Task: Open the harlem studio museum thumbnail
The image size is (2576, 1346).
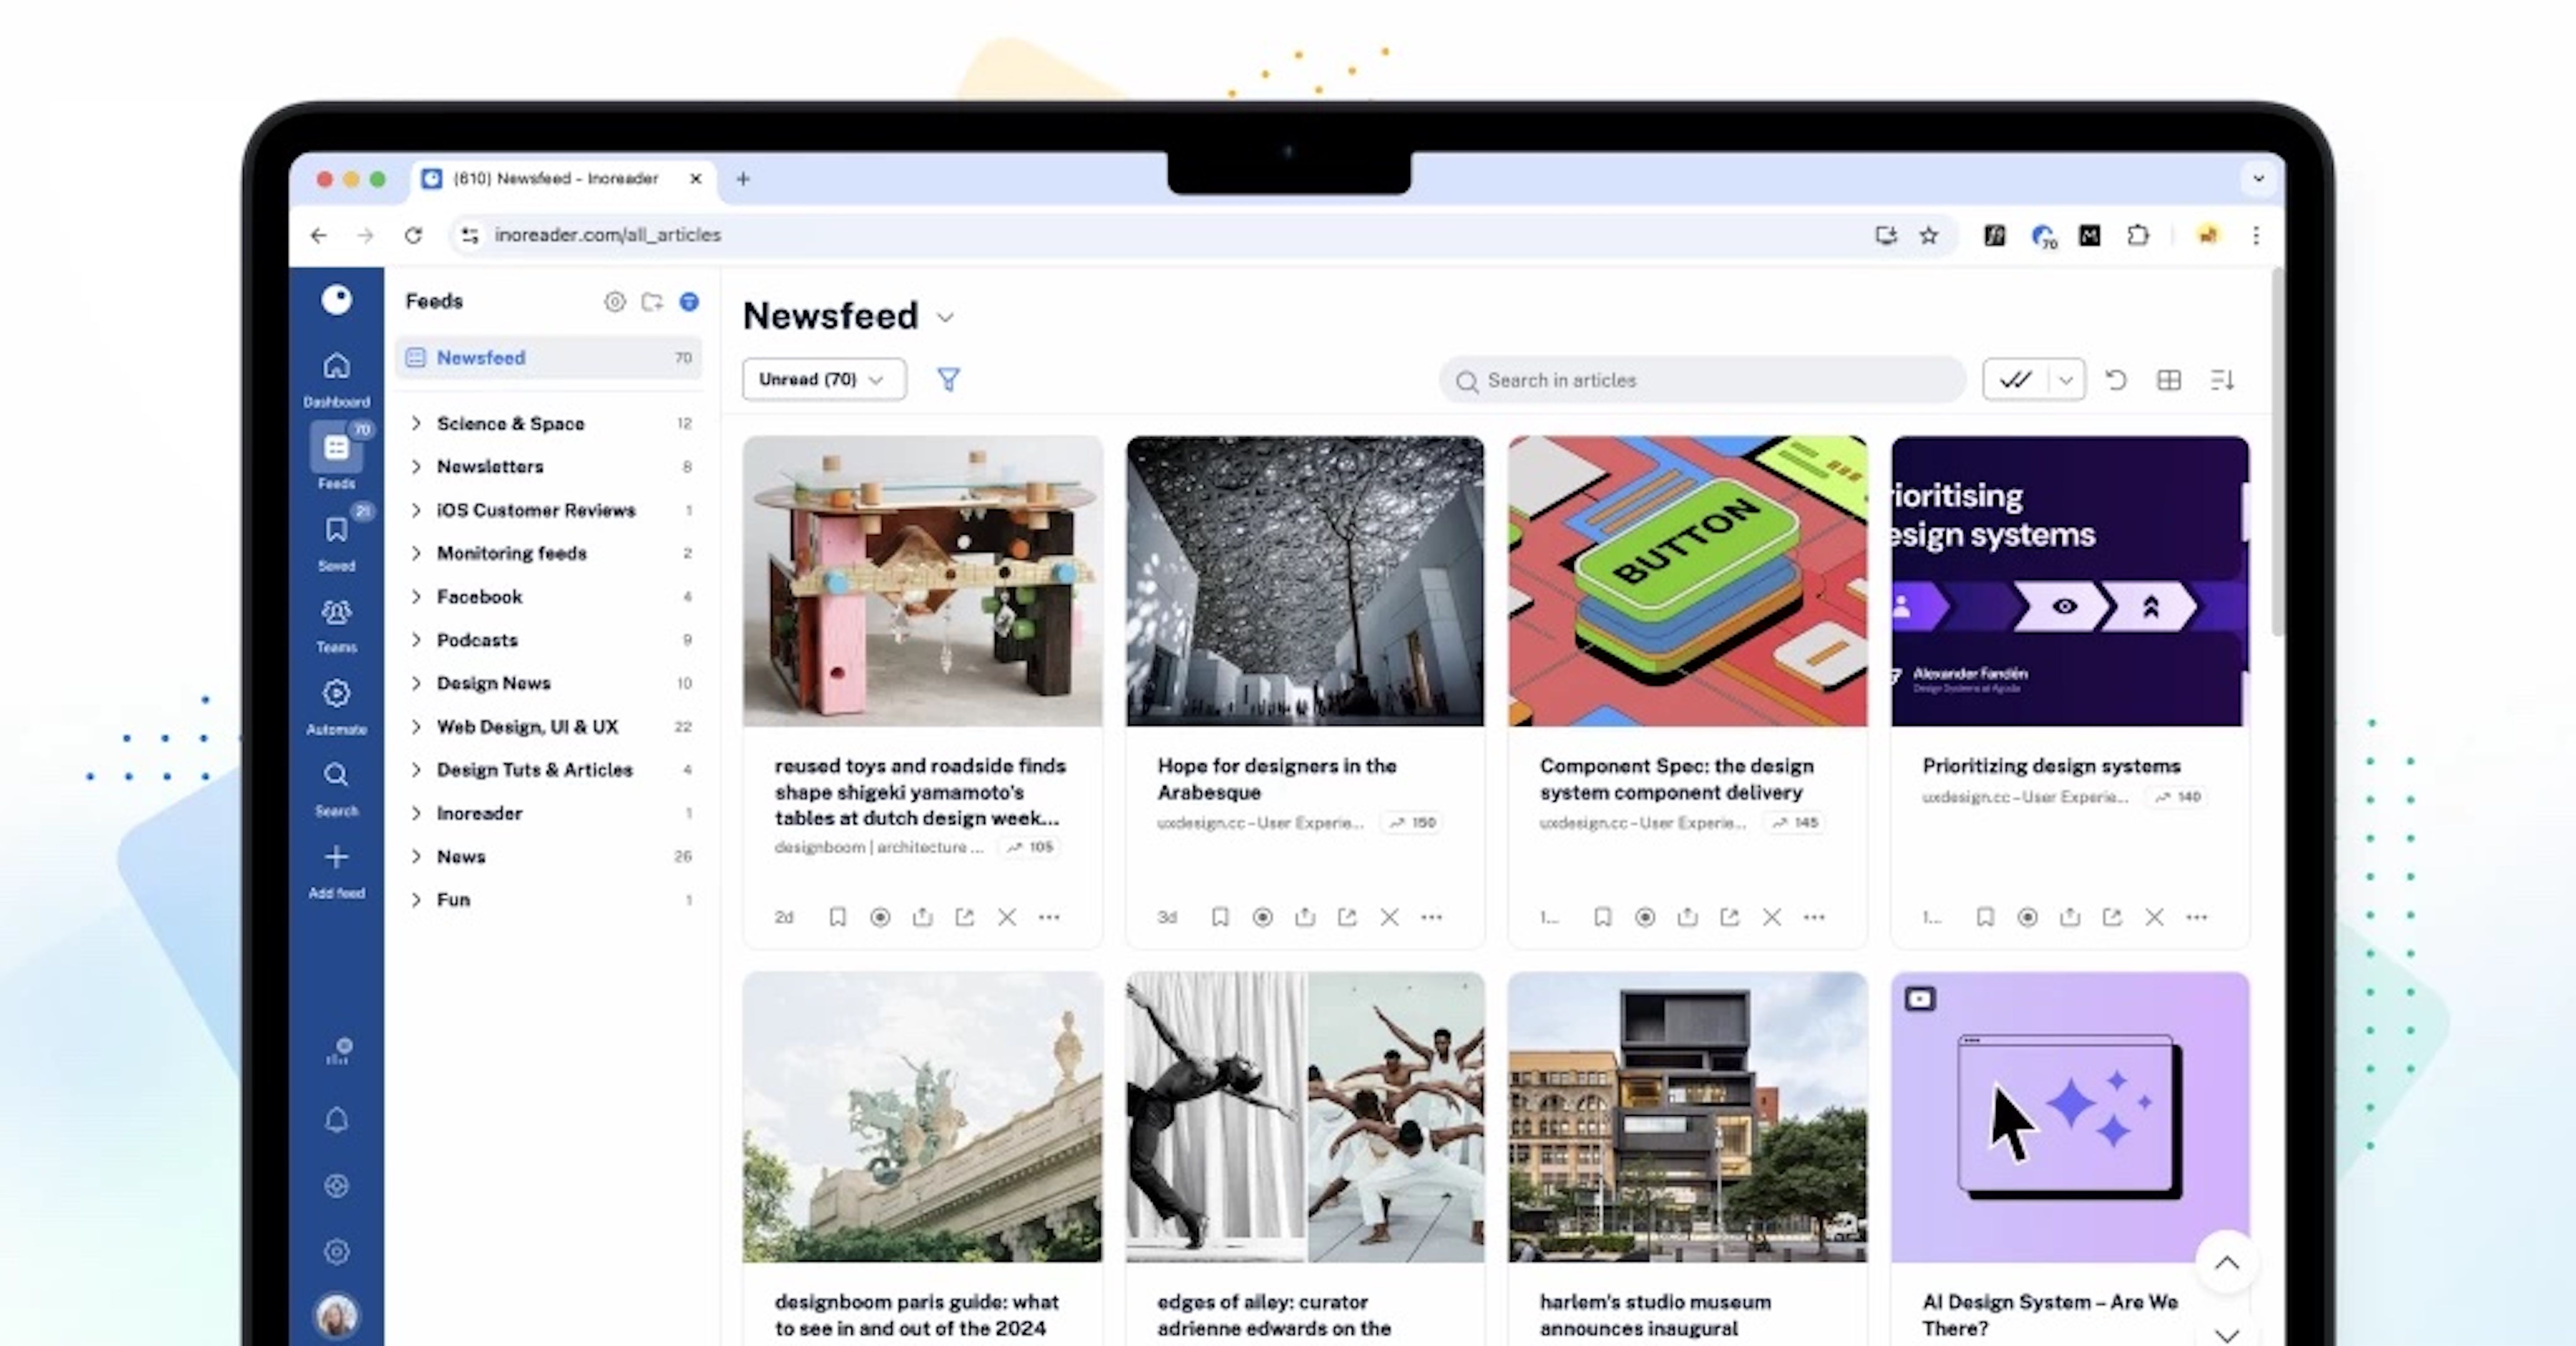Action: (1687, 1117)
